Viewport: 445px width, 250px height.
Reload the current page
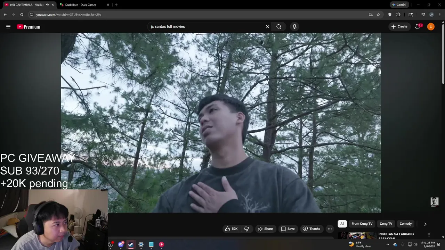tap(22, 15)
